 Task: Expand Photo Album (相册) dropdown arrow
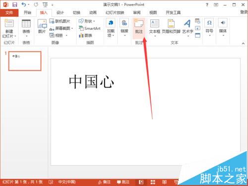[x=66, y=35]
